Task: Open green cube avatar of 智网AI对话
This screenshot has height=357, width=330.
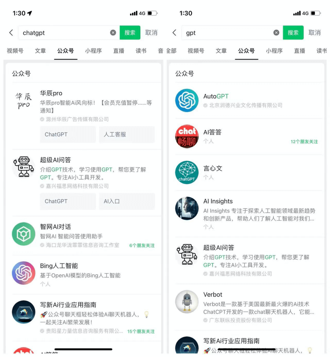Action: (24, 234)
